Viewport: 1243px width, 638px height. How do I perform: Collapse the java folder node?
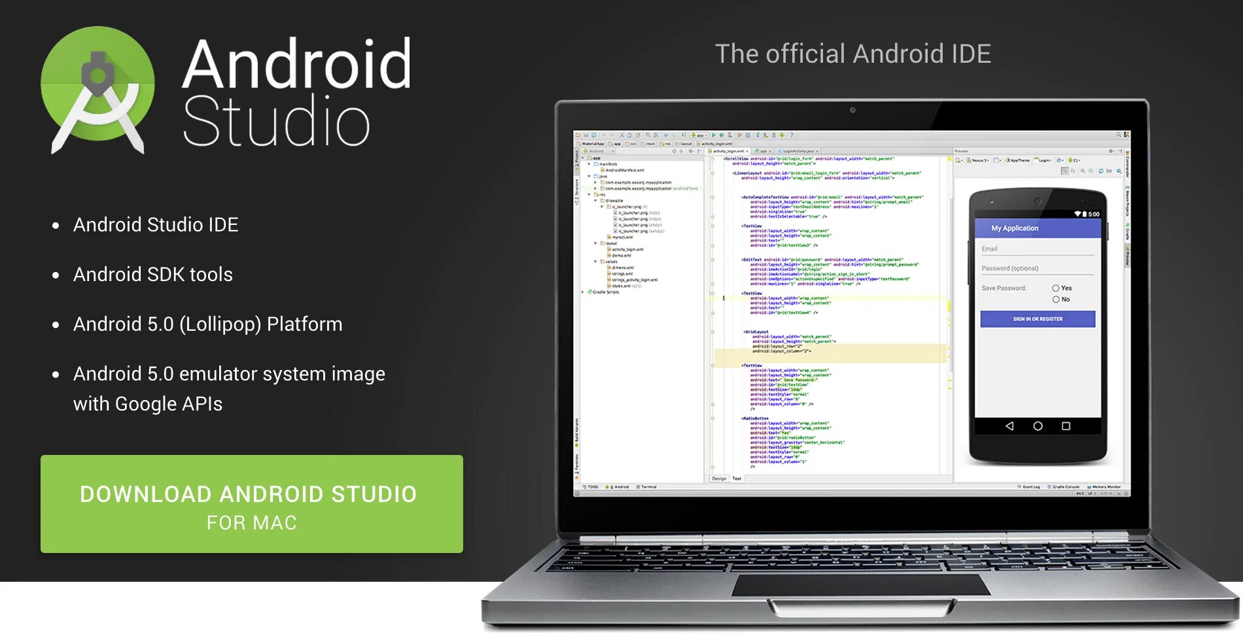[589, 176]
